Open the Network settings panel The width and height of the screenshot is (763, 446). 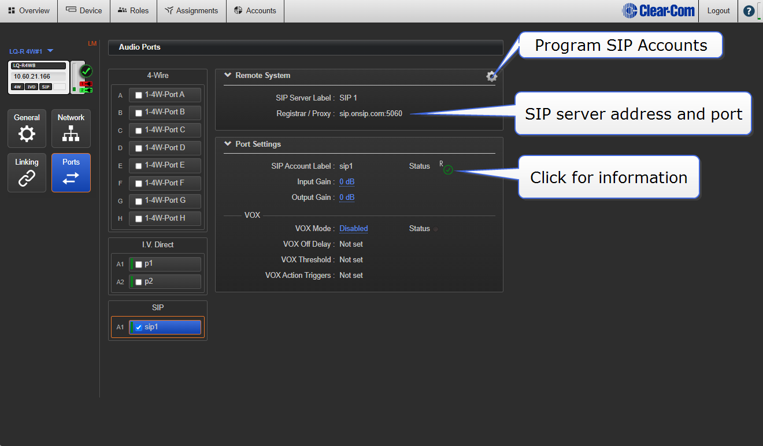[x=71, y=128]
